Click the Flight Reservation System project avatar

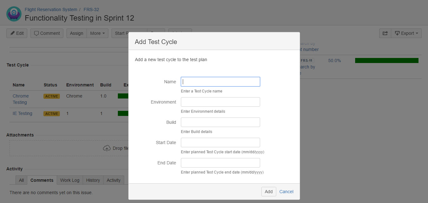[14, 14]
